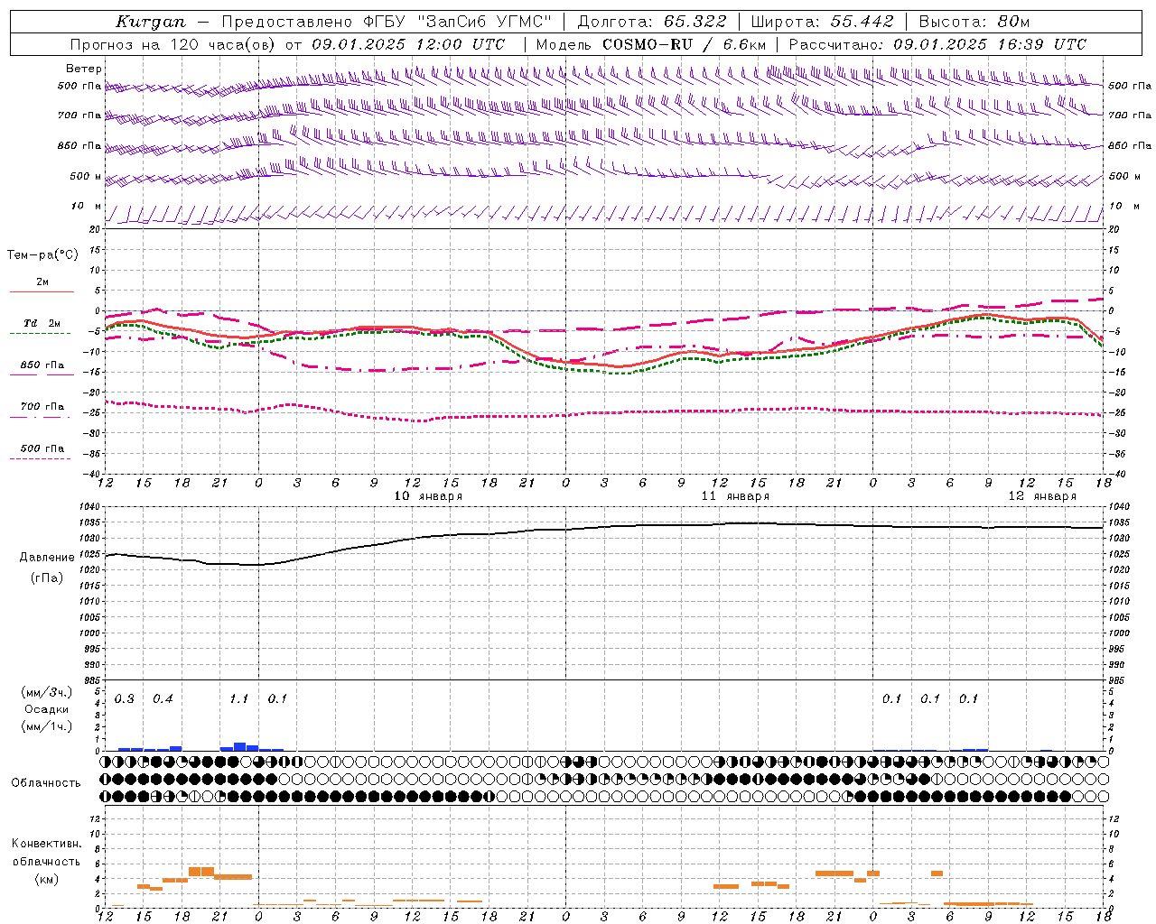Click the "(мм/1ч.)" precipitation unit label
Image resolution: width=1156 pixels, height=924 pixels.
46,726
